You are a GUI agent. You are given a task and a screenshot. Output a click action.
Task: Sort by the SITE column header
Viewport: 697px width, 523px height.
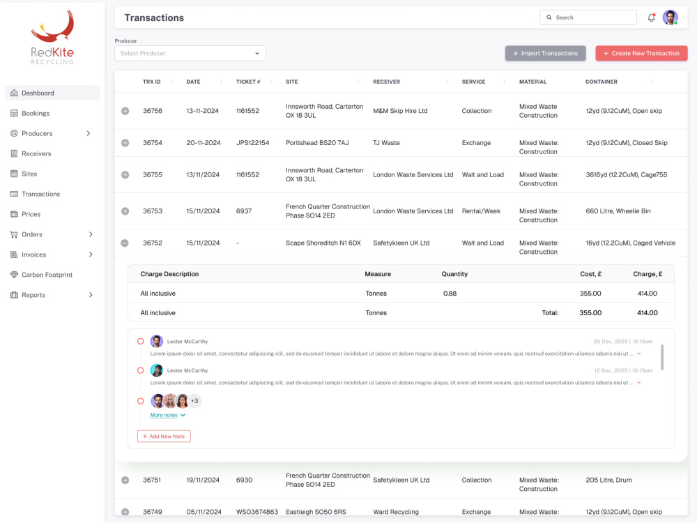(x=292, y=82)
